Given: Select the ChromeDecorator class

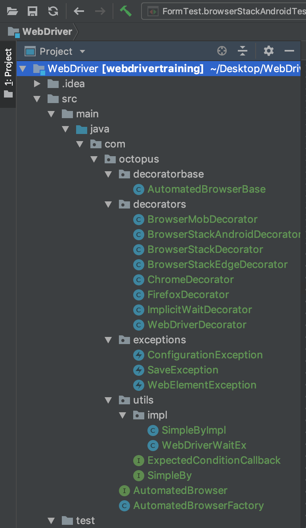Looking at the screenshot, I should [x=190, y=279].
